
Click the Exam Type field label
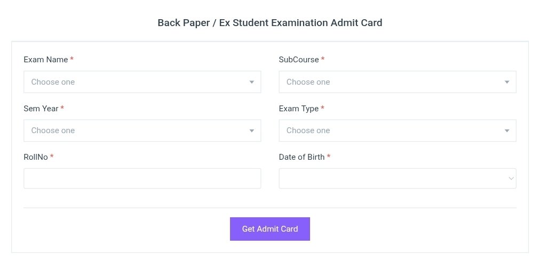tap(299, 109)
